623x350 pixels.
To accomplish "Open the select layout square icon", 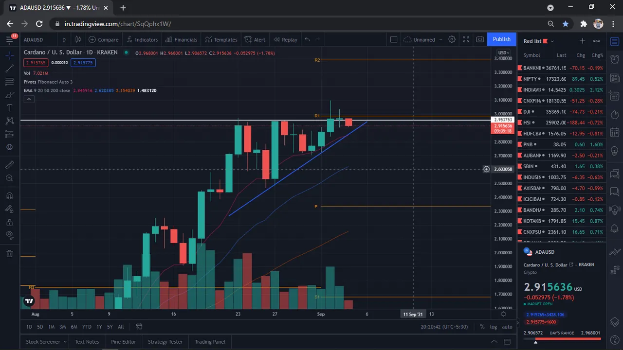I will [394, 39].
